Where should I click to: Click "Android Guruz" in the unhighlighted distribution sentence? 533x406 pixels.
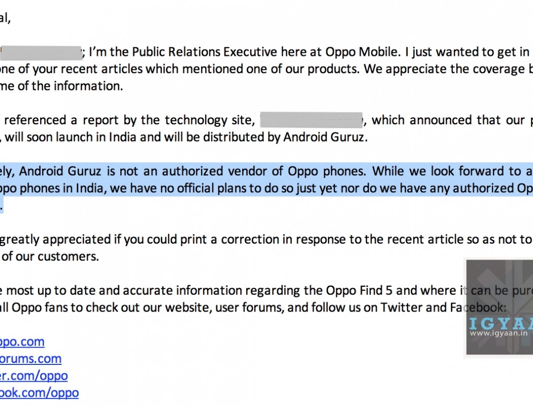click(x=323, y=137)
